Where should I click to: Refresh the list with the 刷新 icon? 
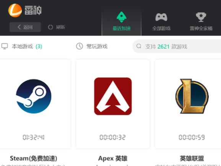coord(50,27)
